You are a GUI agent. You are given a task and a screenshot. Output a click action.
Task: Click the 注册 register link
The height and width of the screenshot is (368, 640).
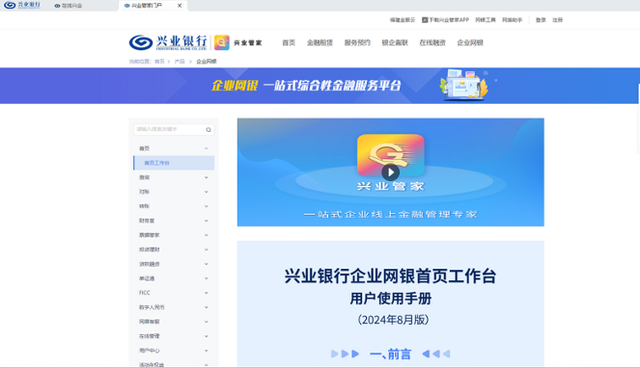(558, 19)
